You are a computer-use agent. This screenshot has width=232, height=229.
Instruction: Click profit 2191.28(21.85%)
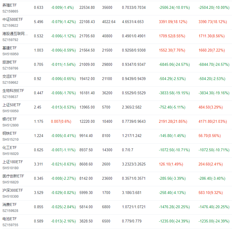pyautogui.click(x=173, y=121)
